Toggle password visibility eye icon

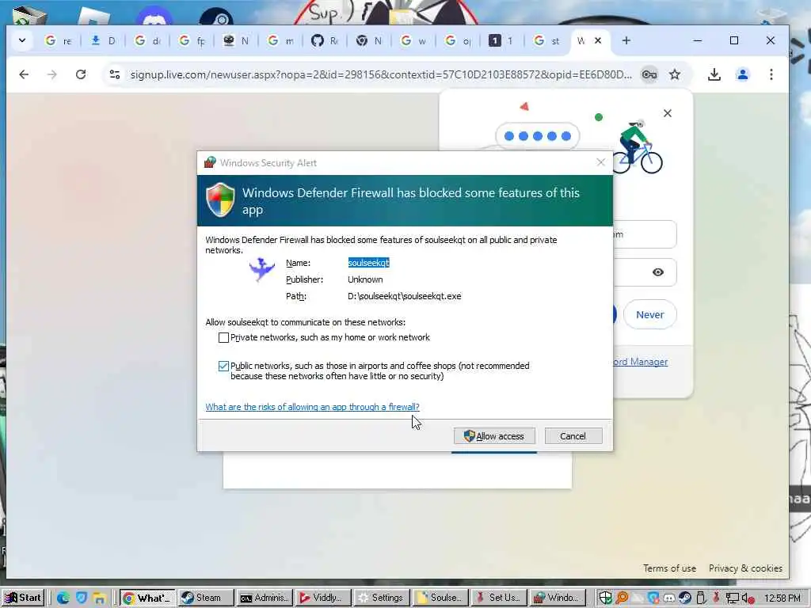tap(658, 272)
